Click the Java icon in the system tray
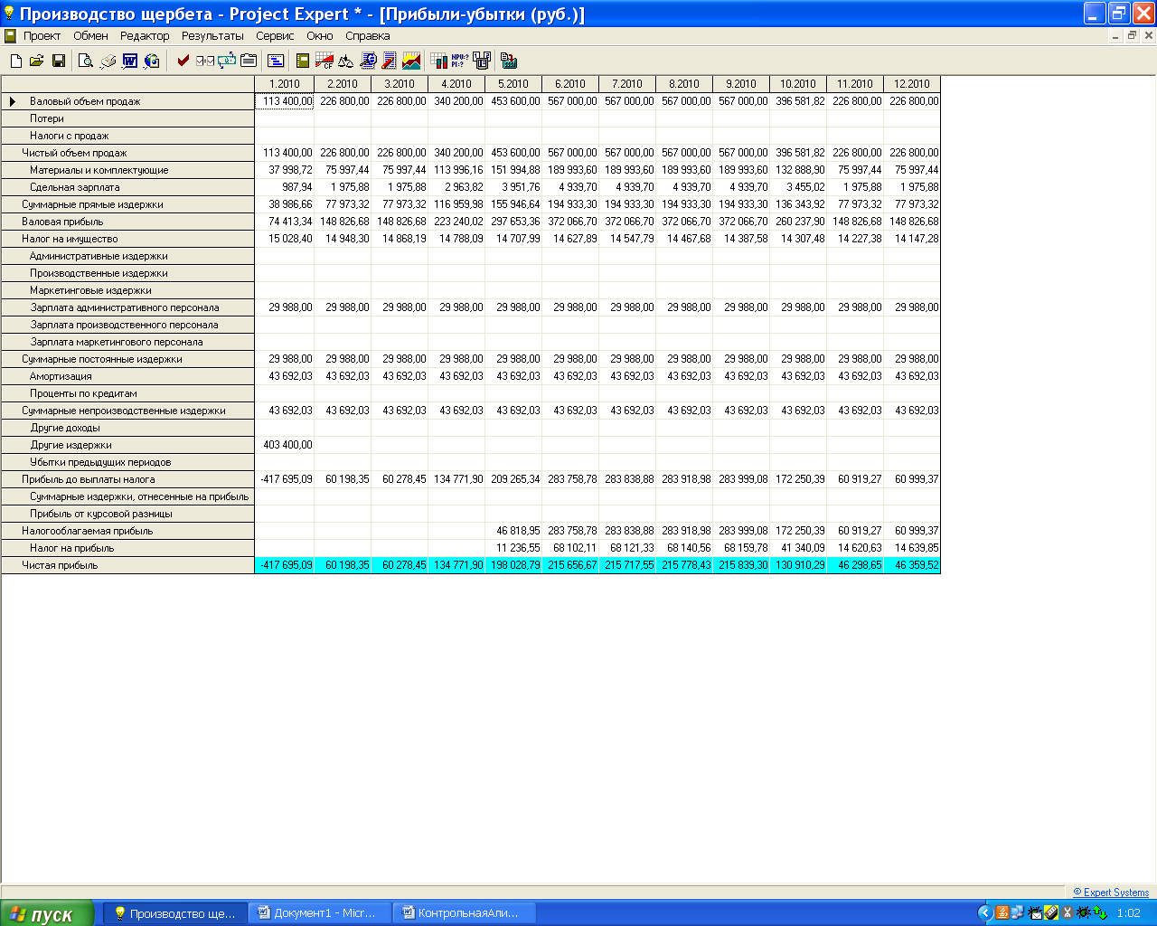Viewport: 1157px width, 926px height. pyautogui.click(x=1002, y=912)
